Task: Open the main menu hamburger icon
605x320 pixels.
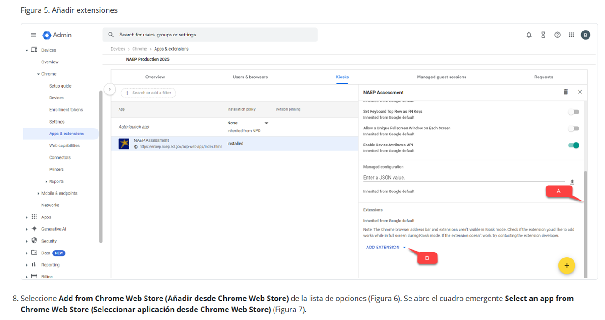Action: tap(34, 35)
